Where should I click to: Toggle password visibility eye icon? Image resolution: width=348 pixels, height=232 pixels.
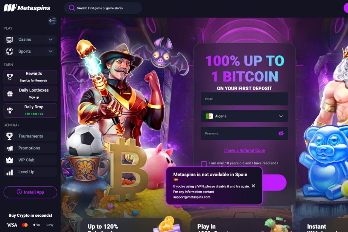pos(281,133)
